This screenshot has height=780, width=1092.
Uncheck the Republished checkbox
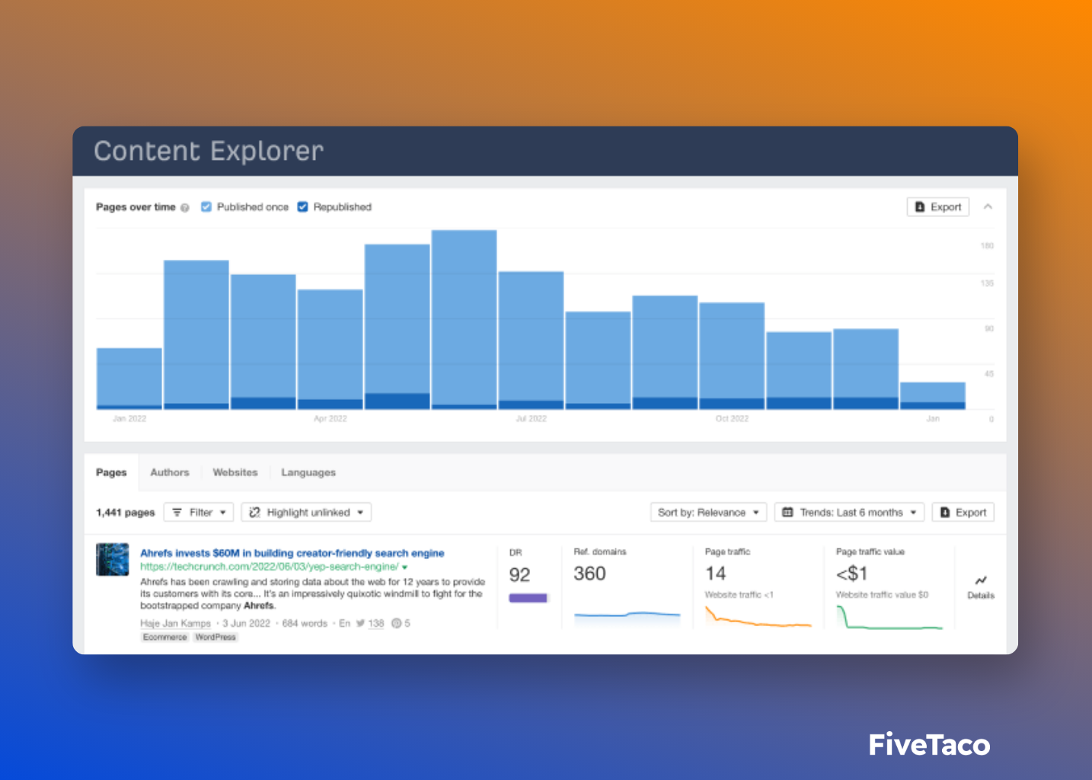click(x=302, y=206)
